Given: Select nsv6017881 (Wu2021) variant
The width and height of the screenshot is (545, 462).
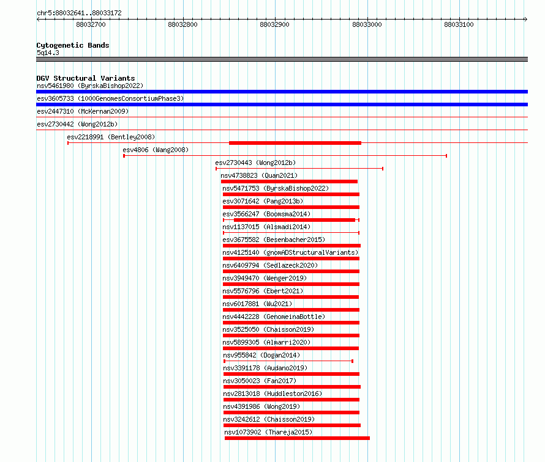Looking at the screenshot, I should coord(257,304).
